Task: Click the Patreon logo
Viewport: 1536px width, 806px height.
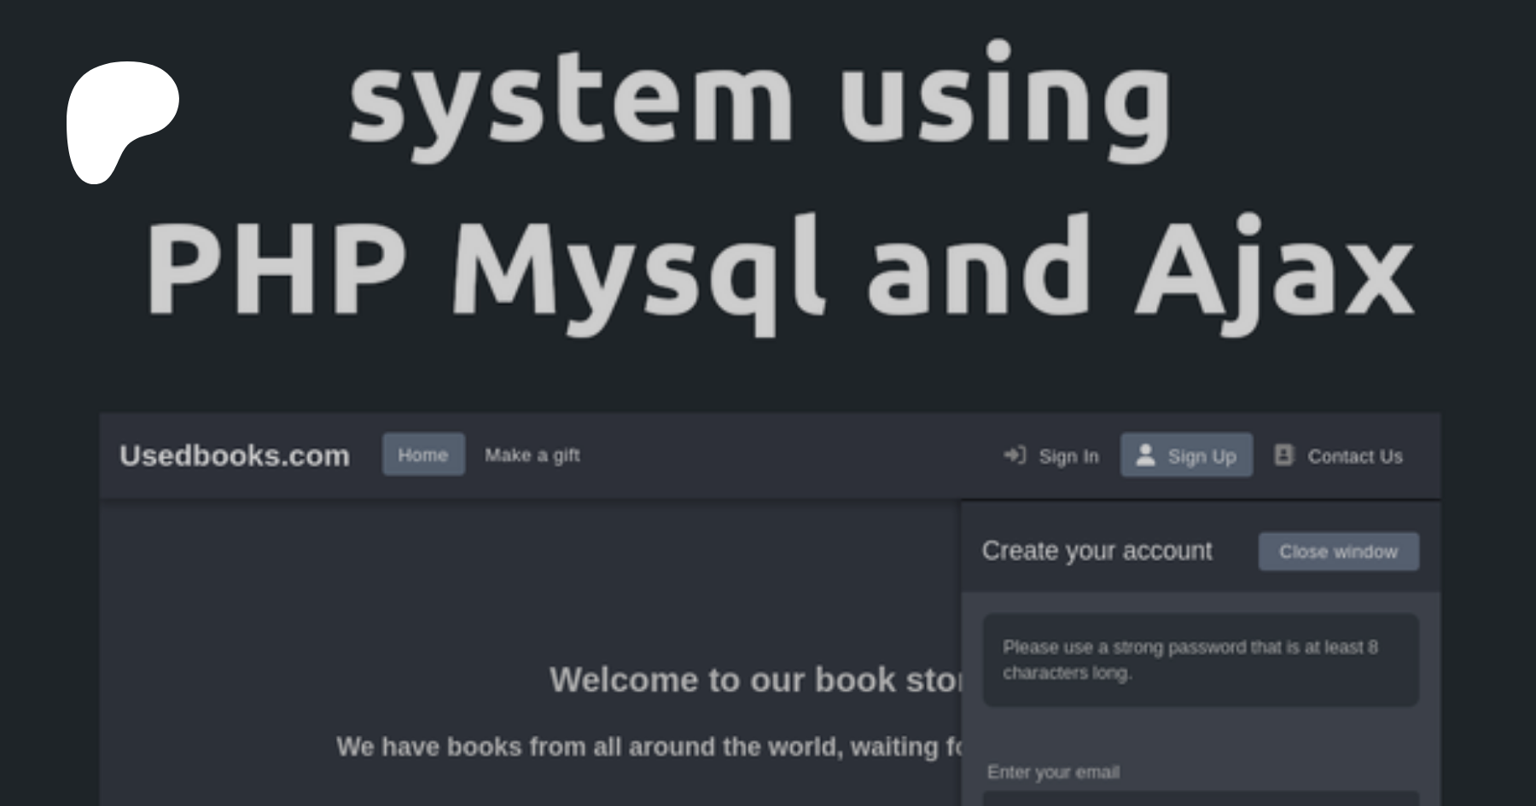Action: (121, 121)
